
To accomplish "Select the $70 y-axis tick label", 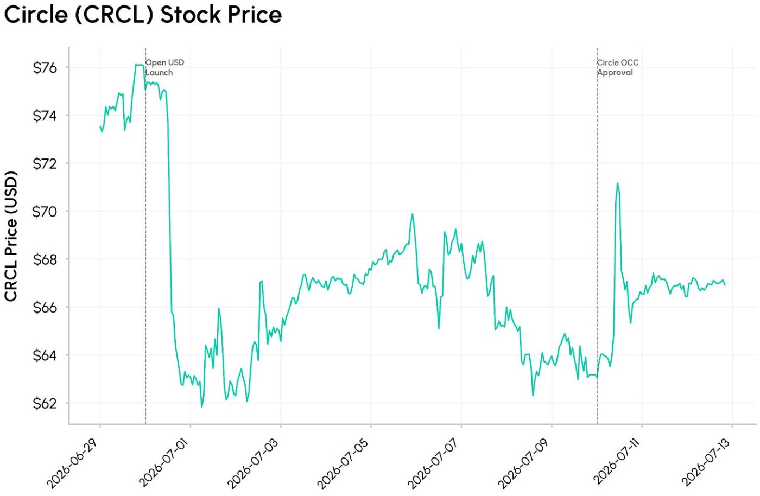I will tap(45, 212).
